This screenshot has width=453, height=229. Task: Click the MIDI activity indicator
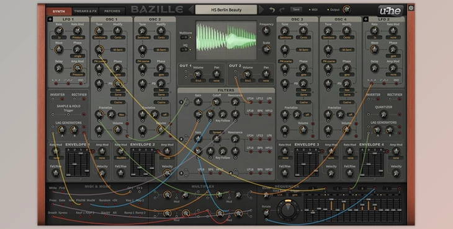[x=310, y=10]
